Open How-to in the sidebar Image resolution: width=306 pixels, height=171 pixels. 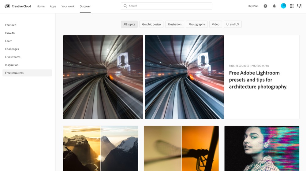click(x=10, y=33)
